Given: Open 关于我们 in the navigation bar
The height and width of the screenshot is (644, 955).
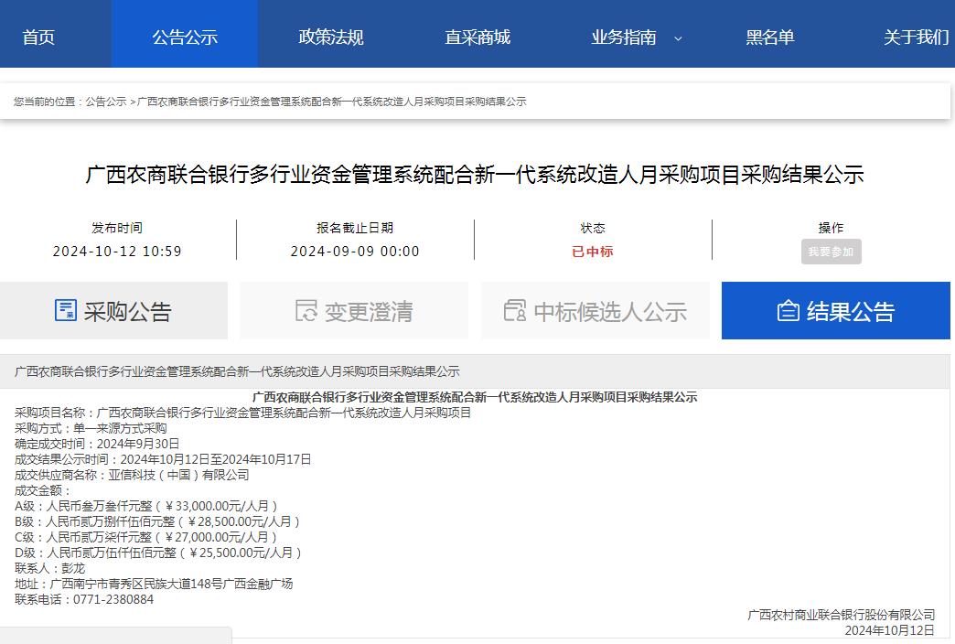Looking at the screenshot, I should (x=916, y=38).
